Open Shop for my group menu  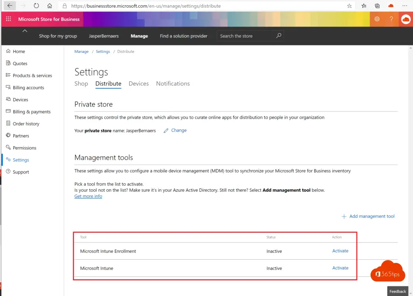point(58,36)
